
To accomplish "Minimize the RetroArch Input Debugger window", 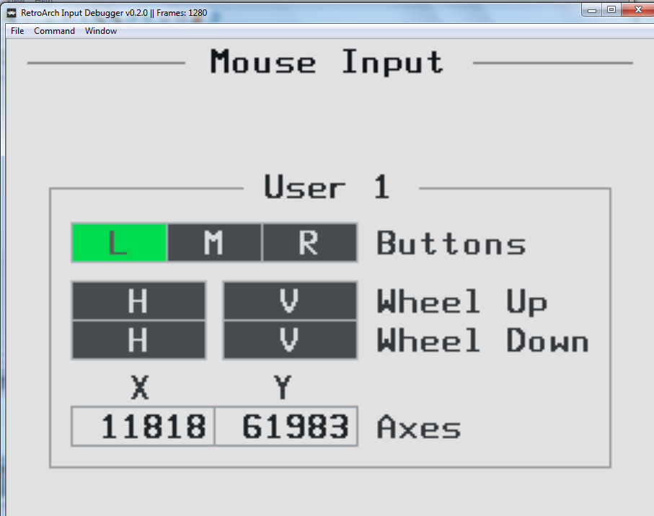I will (x=592, y=10).
